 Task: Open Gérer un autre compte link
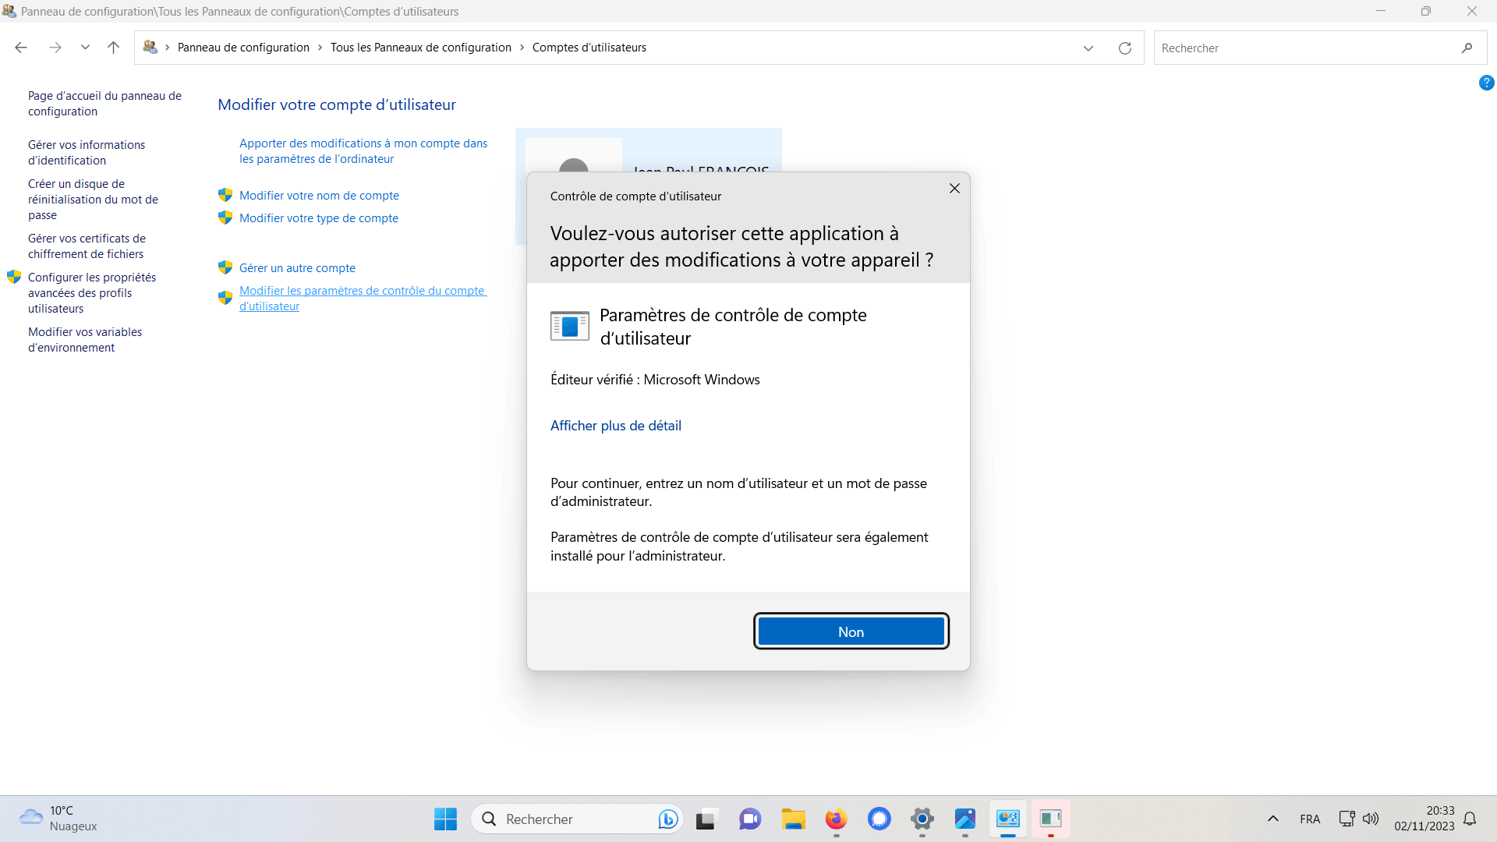tap(297, 268)
